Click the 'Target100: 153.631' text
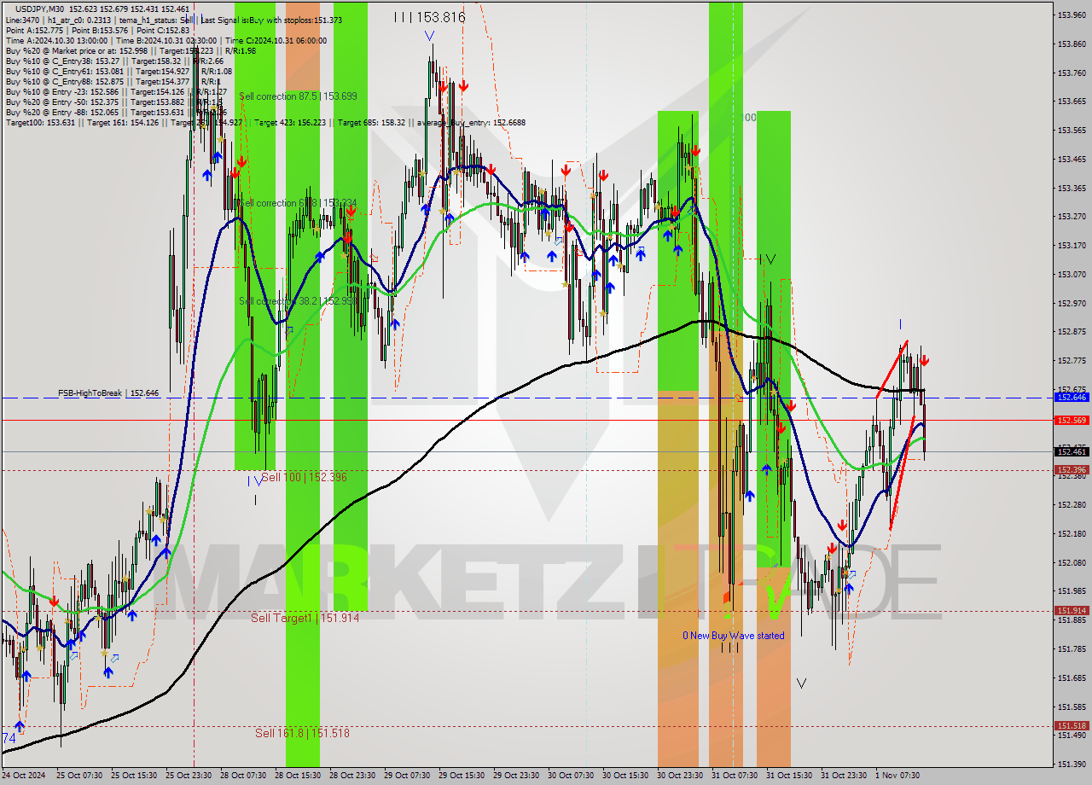The height and width of the screenshot is (785, 1092). coord(40,122)
